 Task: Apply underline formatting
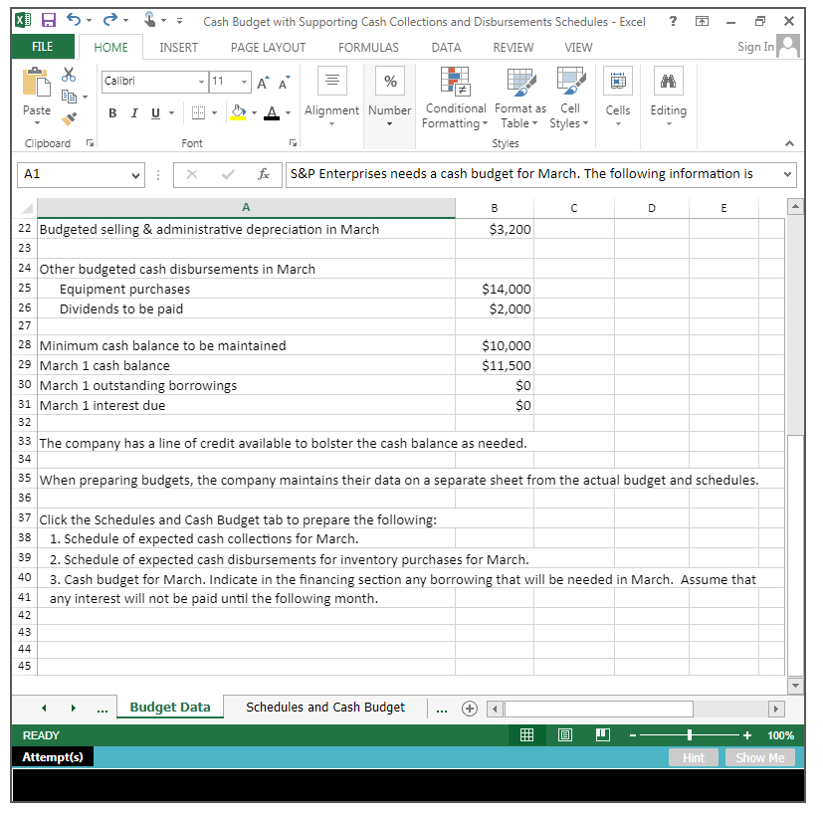153,112
